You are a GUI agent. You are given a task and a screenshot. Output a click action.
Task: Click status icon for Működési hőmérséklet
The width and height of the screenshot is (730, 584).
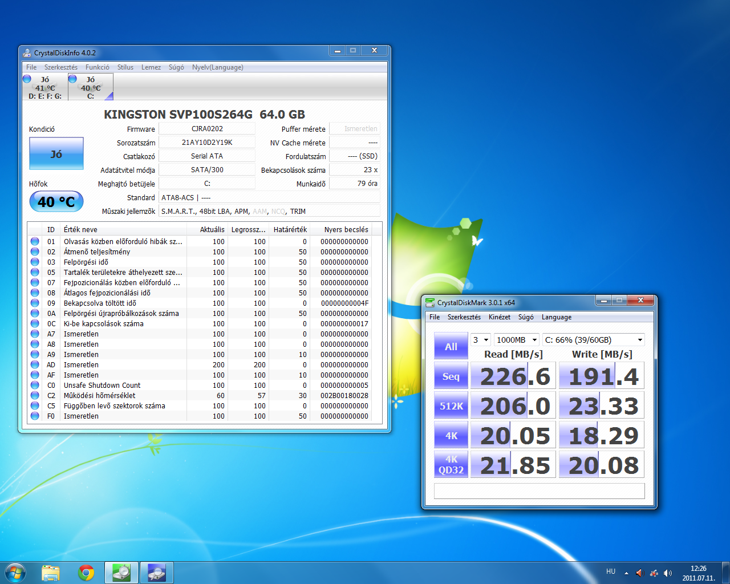pyautogui.click(x=35, y=395)
